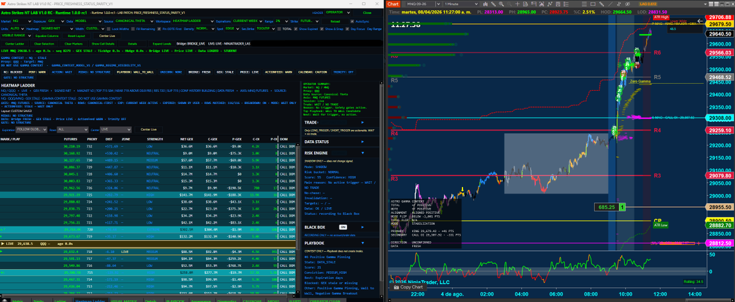Click the Astro Strikes app icon in title bar
Image resolution: width=735 pixels, height=302 pixels.
coord(4,4)
